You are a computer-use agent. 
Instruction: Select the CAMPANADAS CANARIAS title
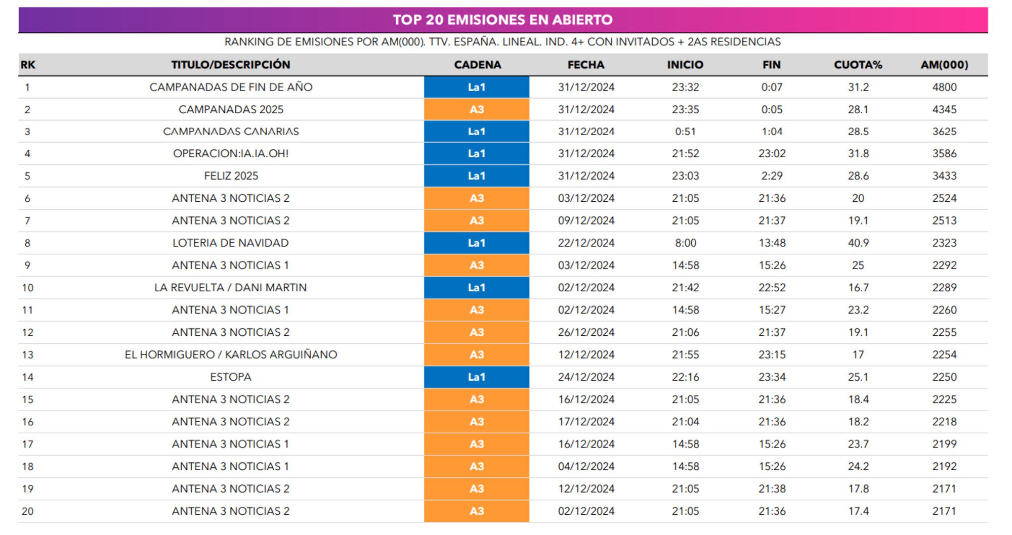coord(231,131)
